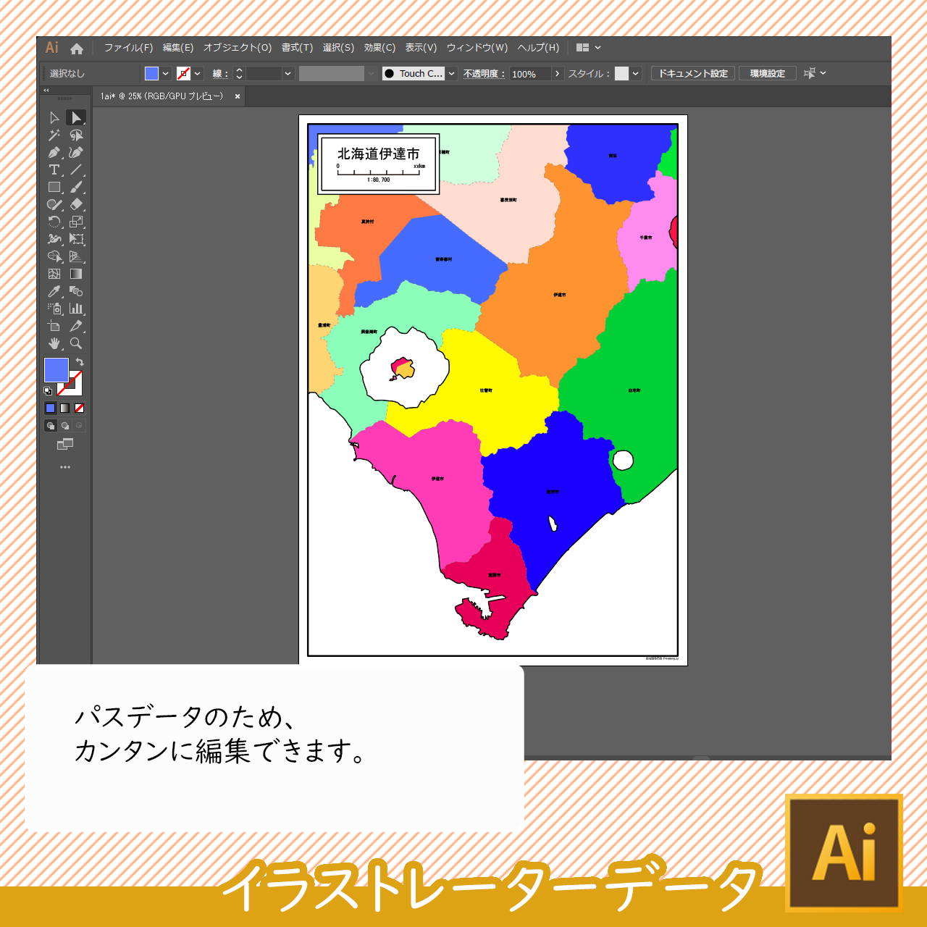The image size is (927, 927).
Task: Select the Symbol Sprayer tool
Action: point(54,309)
